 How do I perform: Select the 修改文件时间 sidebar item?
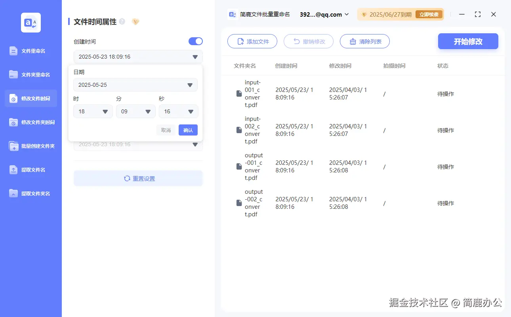(31, 98)
